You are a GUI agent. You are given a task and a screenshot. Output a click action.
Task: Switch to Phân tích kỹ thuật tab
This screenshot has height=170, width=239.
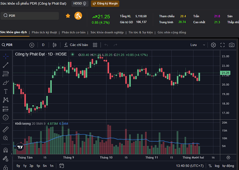(x=44, y=33)
